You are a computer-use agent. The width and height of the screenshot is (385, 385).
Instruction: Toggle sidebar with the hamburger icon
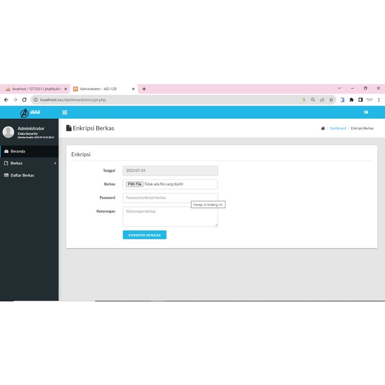(65, 112)
